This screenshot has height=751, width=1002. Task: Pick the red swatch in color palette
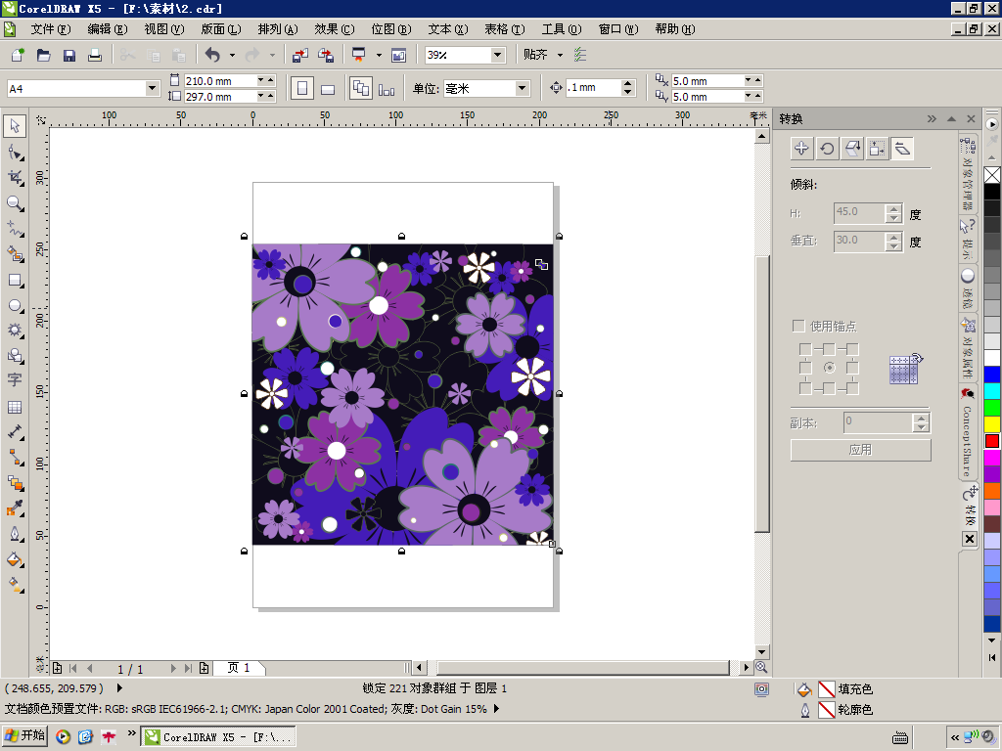[992, 441]
